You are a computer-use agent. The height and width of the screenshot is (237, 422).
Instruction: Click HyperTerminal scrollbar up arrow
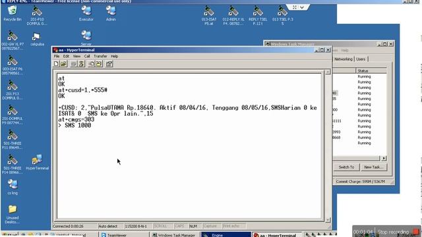tap(328, 72)
